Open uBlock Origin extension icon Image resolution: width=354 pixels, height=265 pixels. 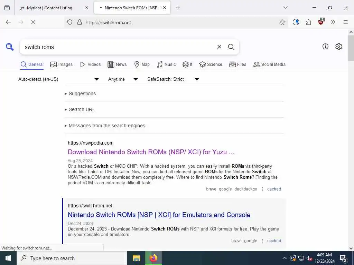321,22
